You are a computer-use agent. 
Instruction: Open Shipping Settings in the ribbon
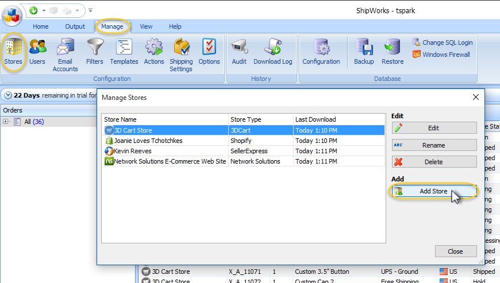pyautogui.click(x=181, y=55)
